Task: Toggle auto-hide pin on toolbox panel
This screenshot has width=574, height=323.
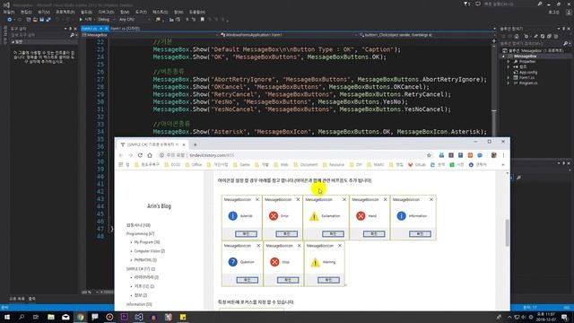Action: pos(70,29)
